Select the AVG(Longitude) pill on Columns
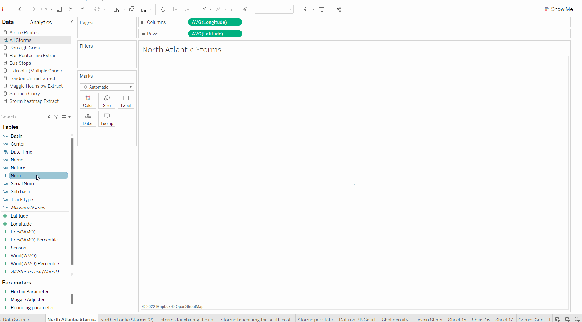Screen dimensions: 582x322 pyautogui.click(x=215, y=22)
